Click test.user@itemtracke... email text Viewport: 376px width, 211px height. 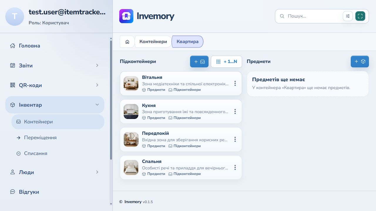click(x=67, y=12)
